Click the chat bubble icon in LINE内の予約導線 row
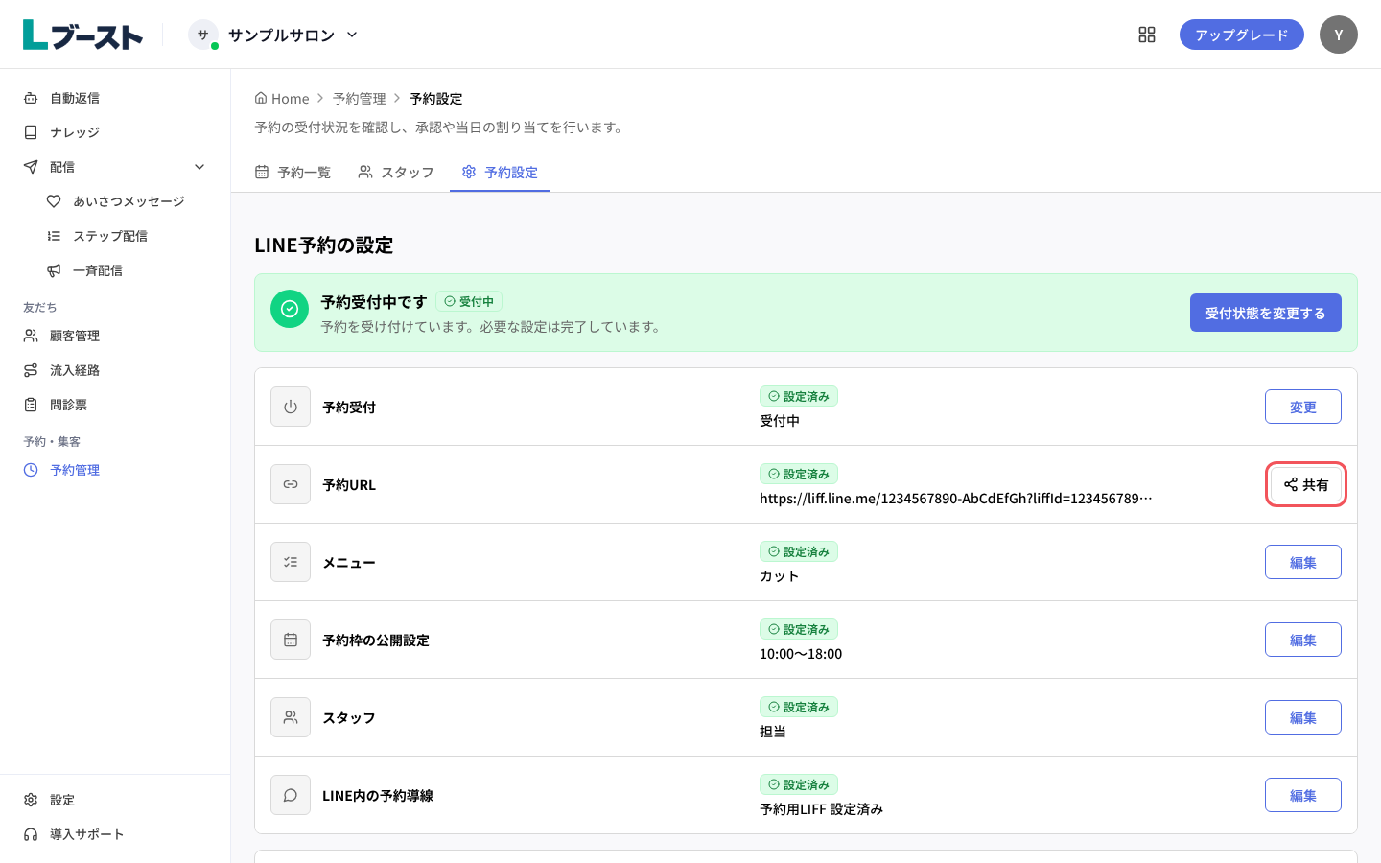 (x=291, y=795)
